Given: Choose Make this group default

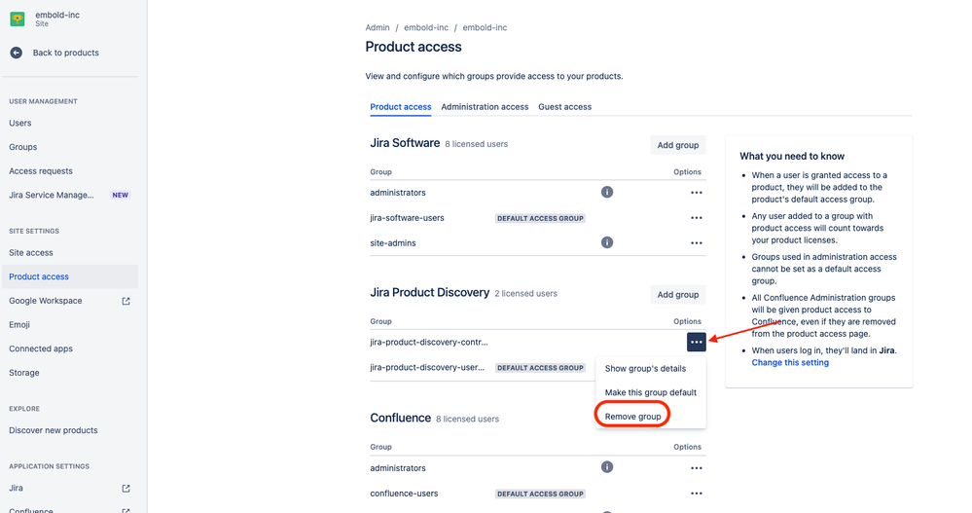Looking at the screenshot, I should point(650,392).
